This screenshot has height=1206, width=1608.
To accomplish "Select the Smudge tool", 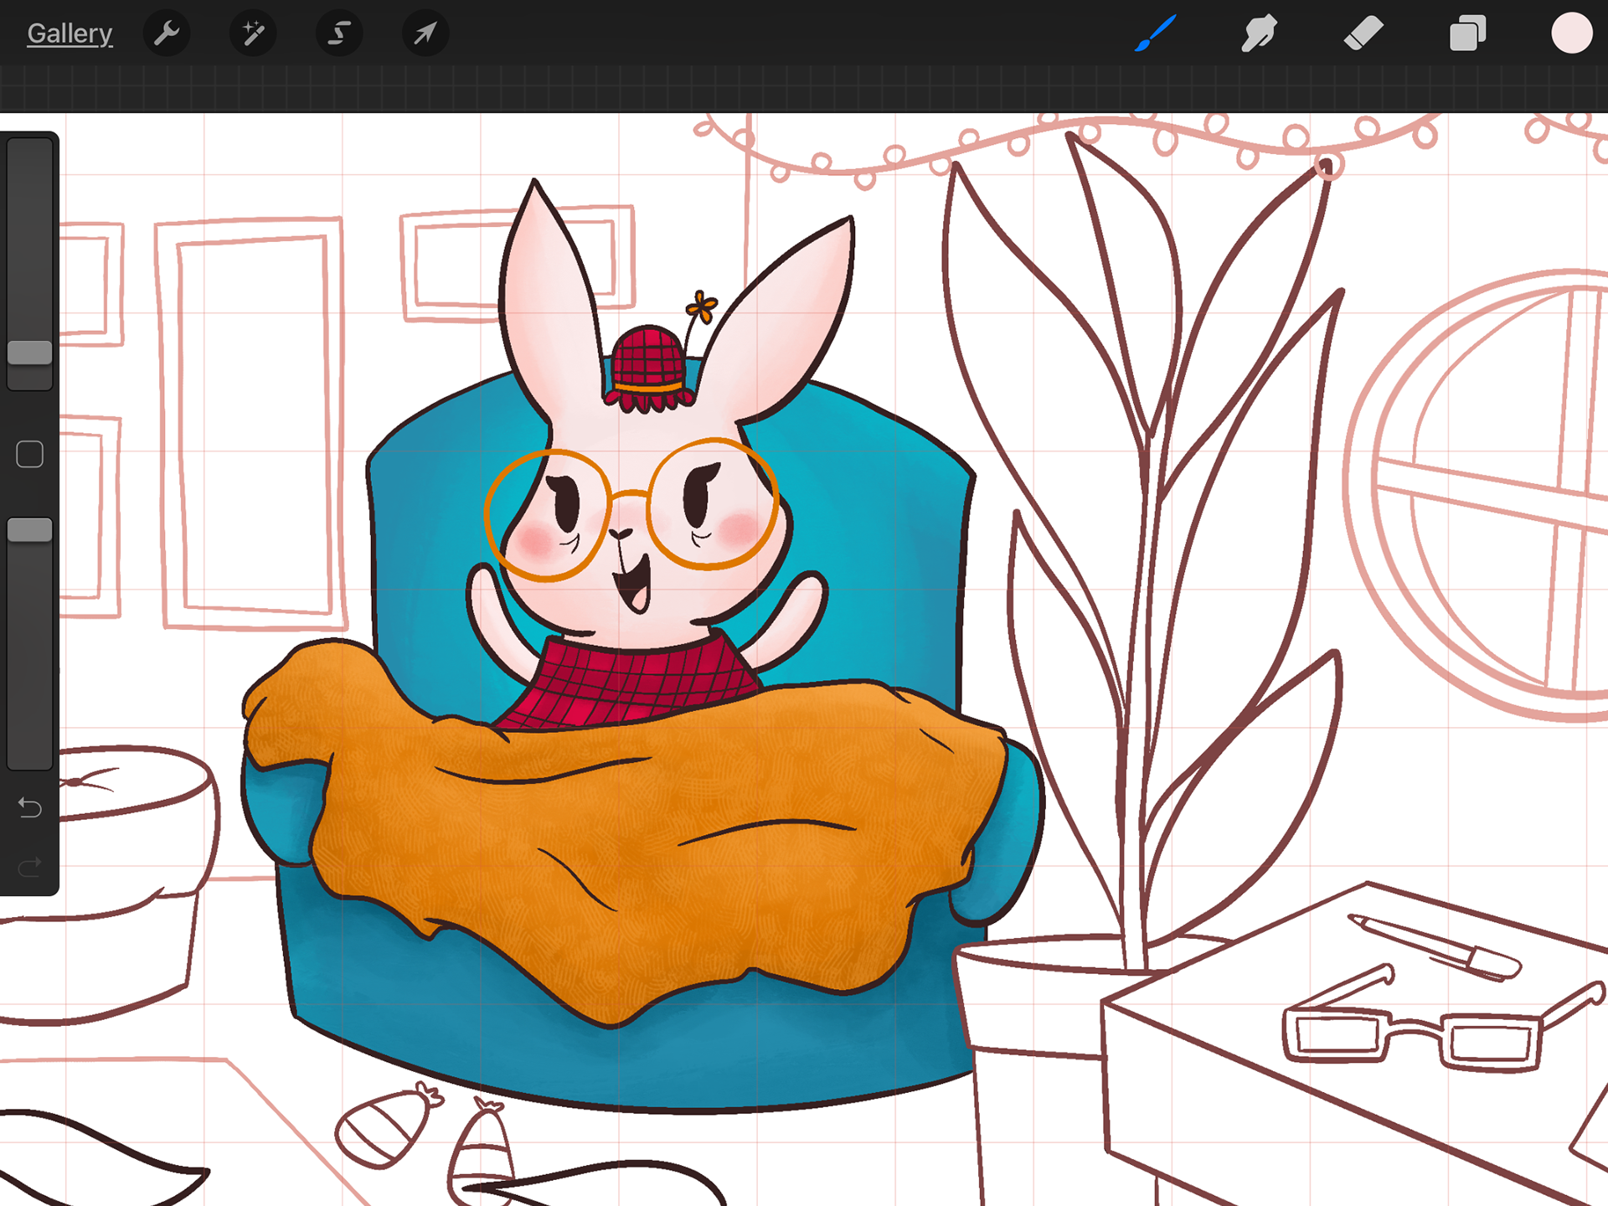I will click(1259, 33).
